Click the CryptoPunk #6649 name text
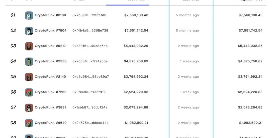Screen dimensions: 273x138 (51, 123)
